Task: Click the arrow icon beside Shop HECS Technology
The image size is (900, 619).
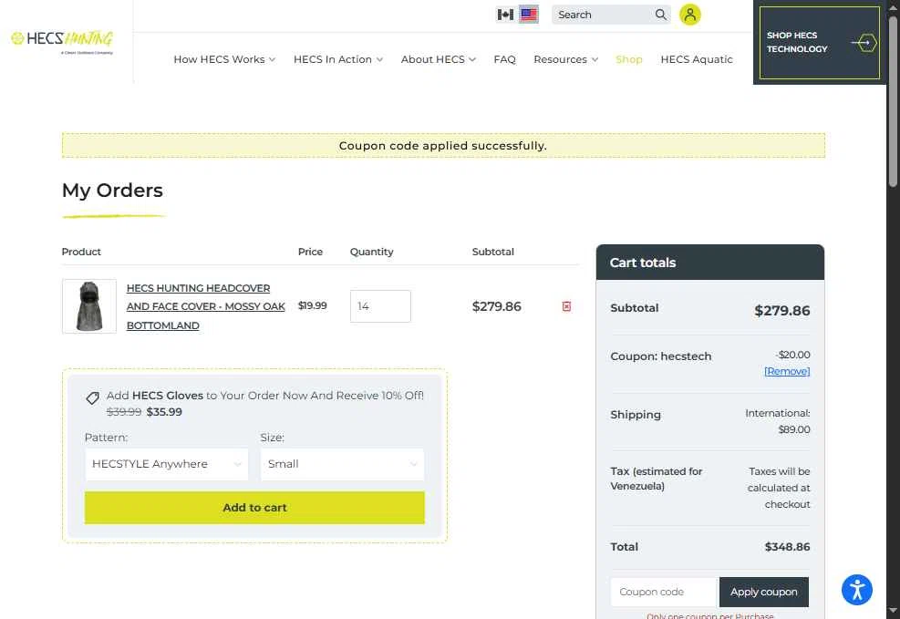Action: (x=864, y=43)
